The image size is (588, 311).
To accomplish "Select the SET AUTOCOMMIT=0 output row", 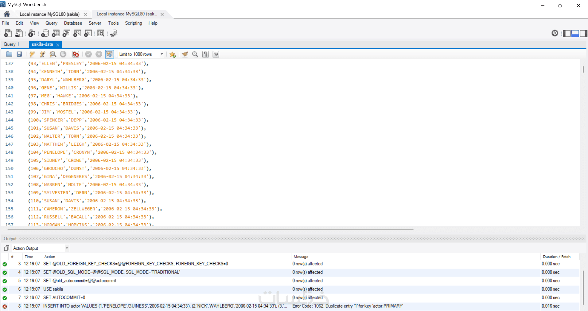I will click(290, 297).
